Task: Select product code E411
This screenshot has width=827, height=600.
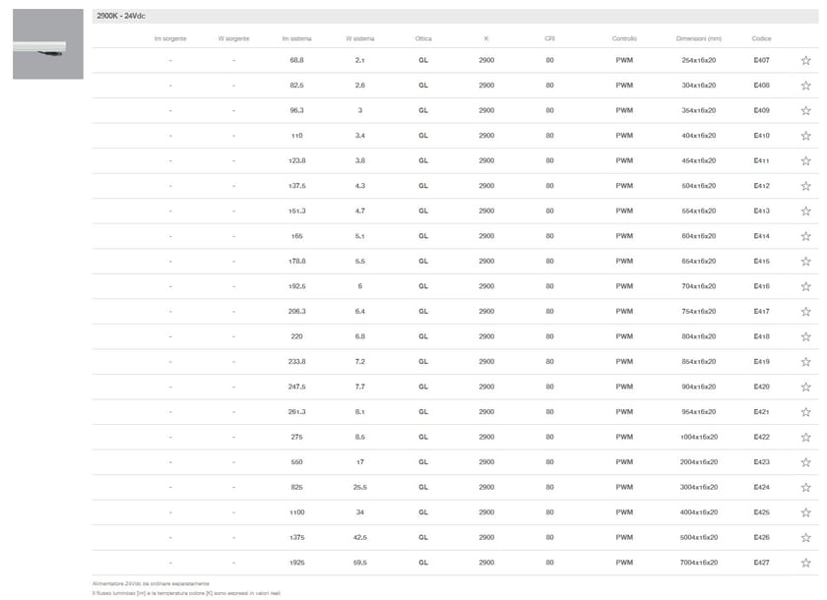Action: (761, 160)
